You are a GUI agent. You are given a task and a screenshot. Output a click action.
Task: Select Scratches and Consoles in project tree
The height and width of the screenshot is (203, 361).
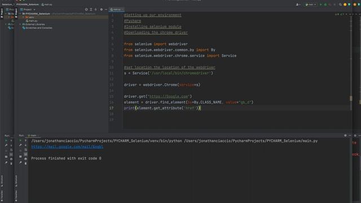(37, 28)
